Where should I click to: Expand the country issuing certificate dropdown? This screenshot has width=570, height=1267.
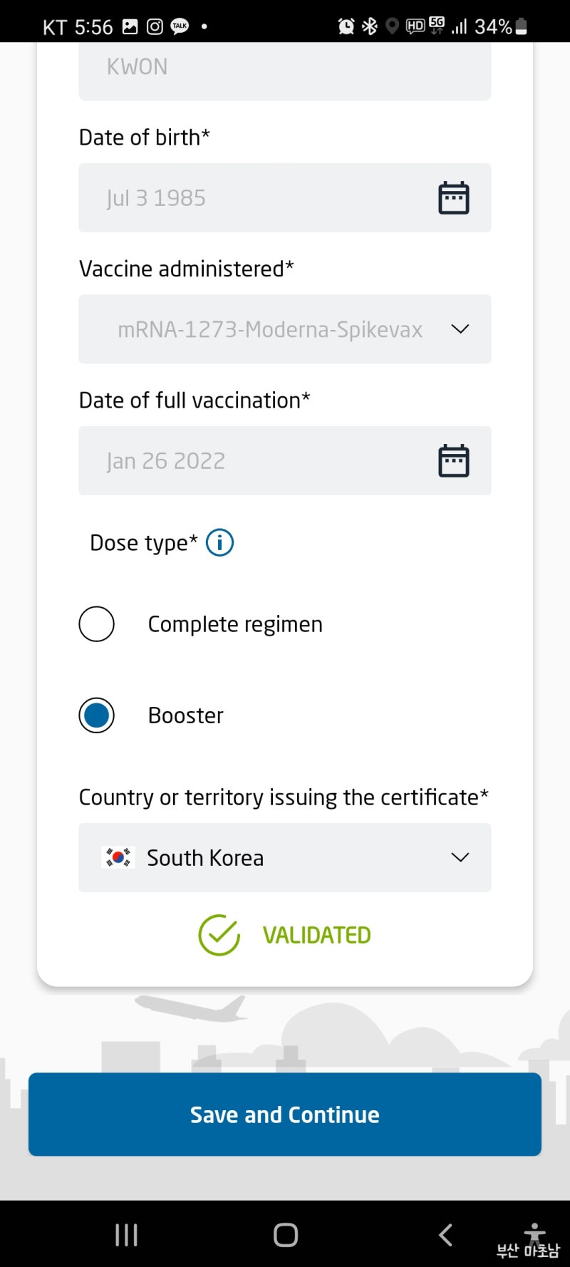pyautogui.click(x=460, y=857)
